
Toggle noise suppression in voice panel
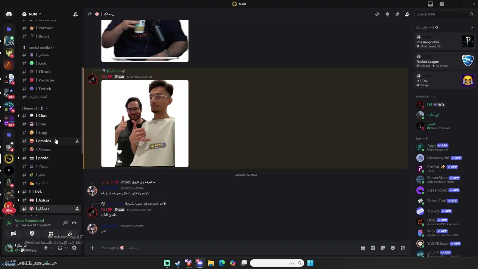click(65, 223)
